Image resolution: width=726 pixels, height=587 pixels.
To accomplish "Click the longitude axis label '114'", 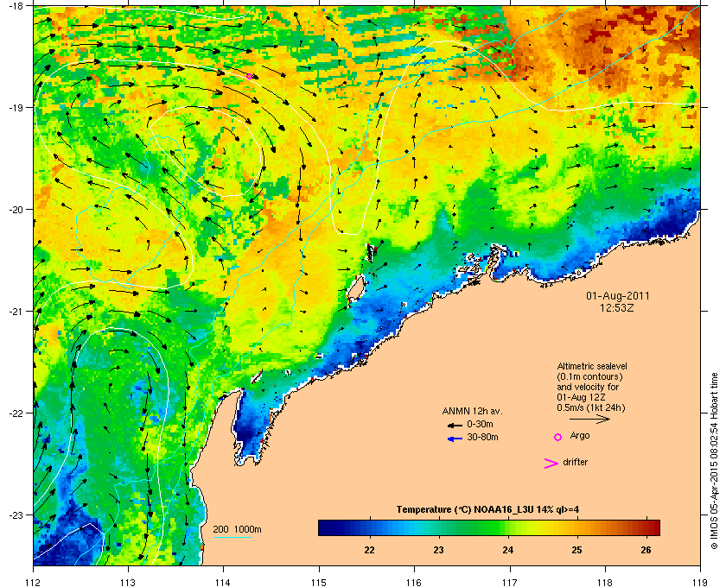I will pos(223,583).
